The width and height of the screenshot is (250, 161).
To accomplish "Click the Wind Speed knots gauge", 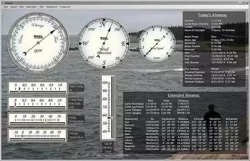I will tap(157, 44).
